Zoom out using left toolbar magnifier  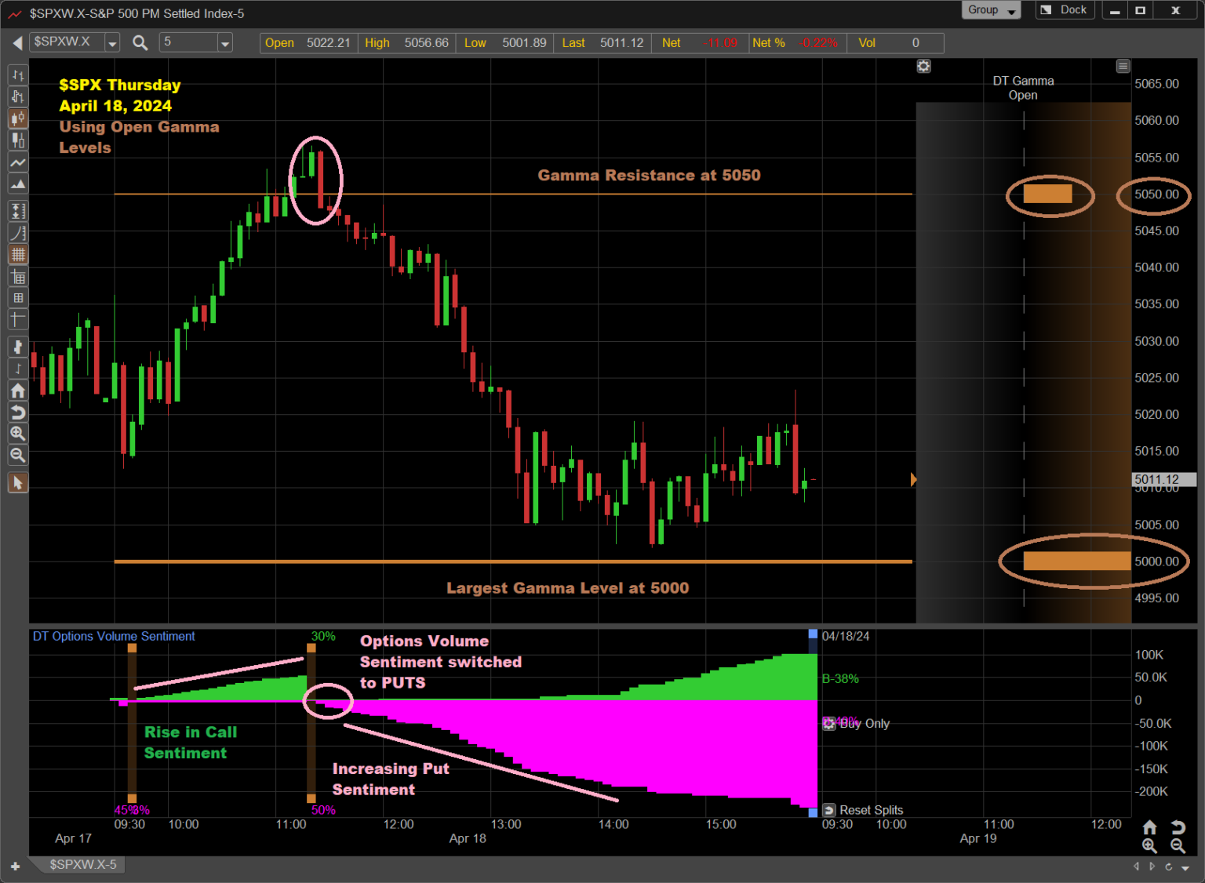pos(17,456)
